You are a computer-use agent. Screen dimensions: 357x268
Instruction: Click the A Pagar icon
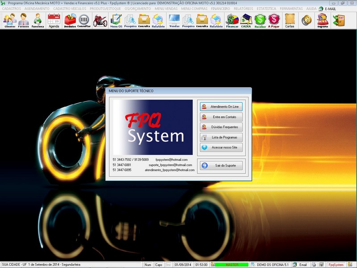(x=274, y=20)
